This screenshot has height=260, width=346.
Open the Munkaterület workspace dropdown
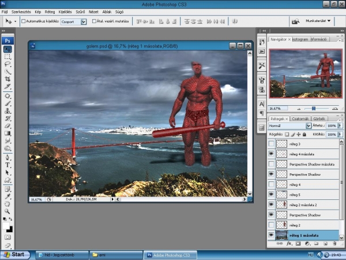point(318,21)
